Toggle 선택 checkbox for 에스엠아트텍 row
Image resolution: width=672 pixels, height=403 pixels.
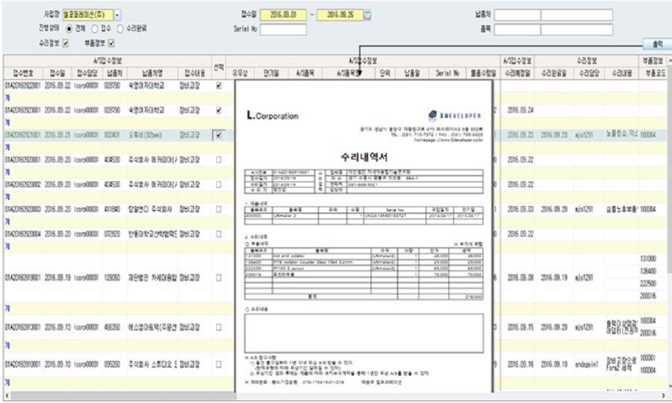click(x=219, y=327)
